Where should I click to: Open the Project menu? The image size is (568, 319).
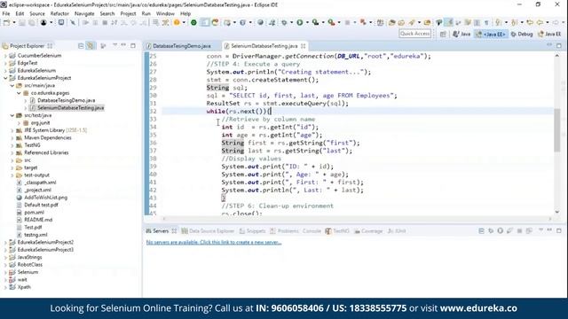click(x=128, y=13)
